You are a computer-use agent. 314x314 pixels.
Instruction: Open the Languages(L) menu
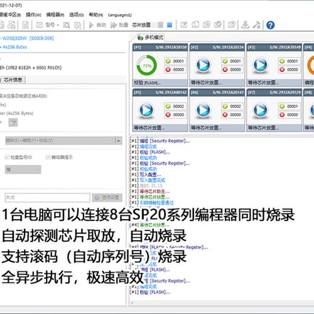pos(120,15)
